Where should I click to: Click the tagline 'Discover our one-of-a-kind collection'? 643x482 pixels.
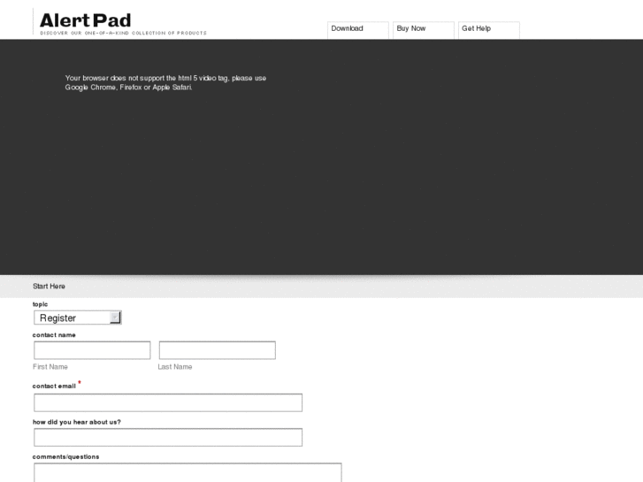point(124,33)
